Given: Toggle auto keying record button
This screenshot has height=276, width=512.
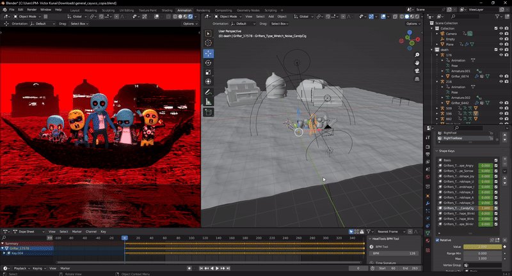Looking at the screenshot, I should coord(189,268).
